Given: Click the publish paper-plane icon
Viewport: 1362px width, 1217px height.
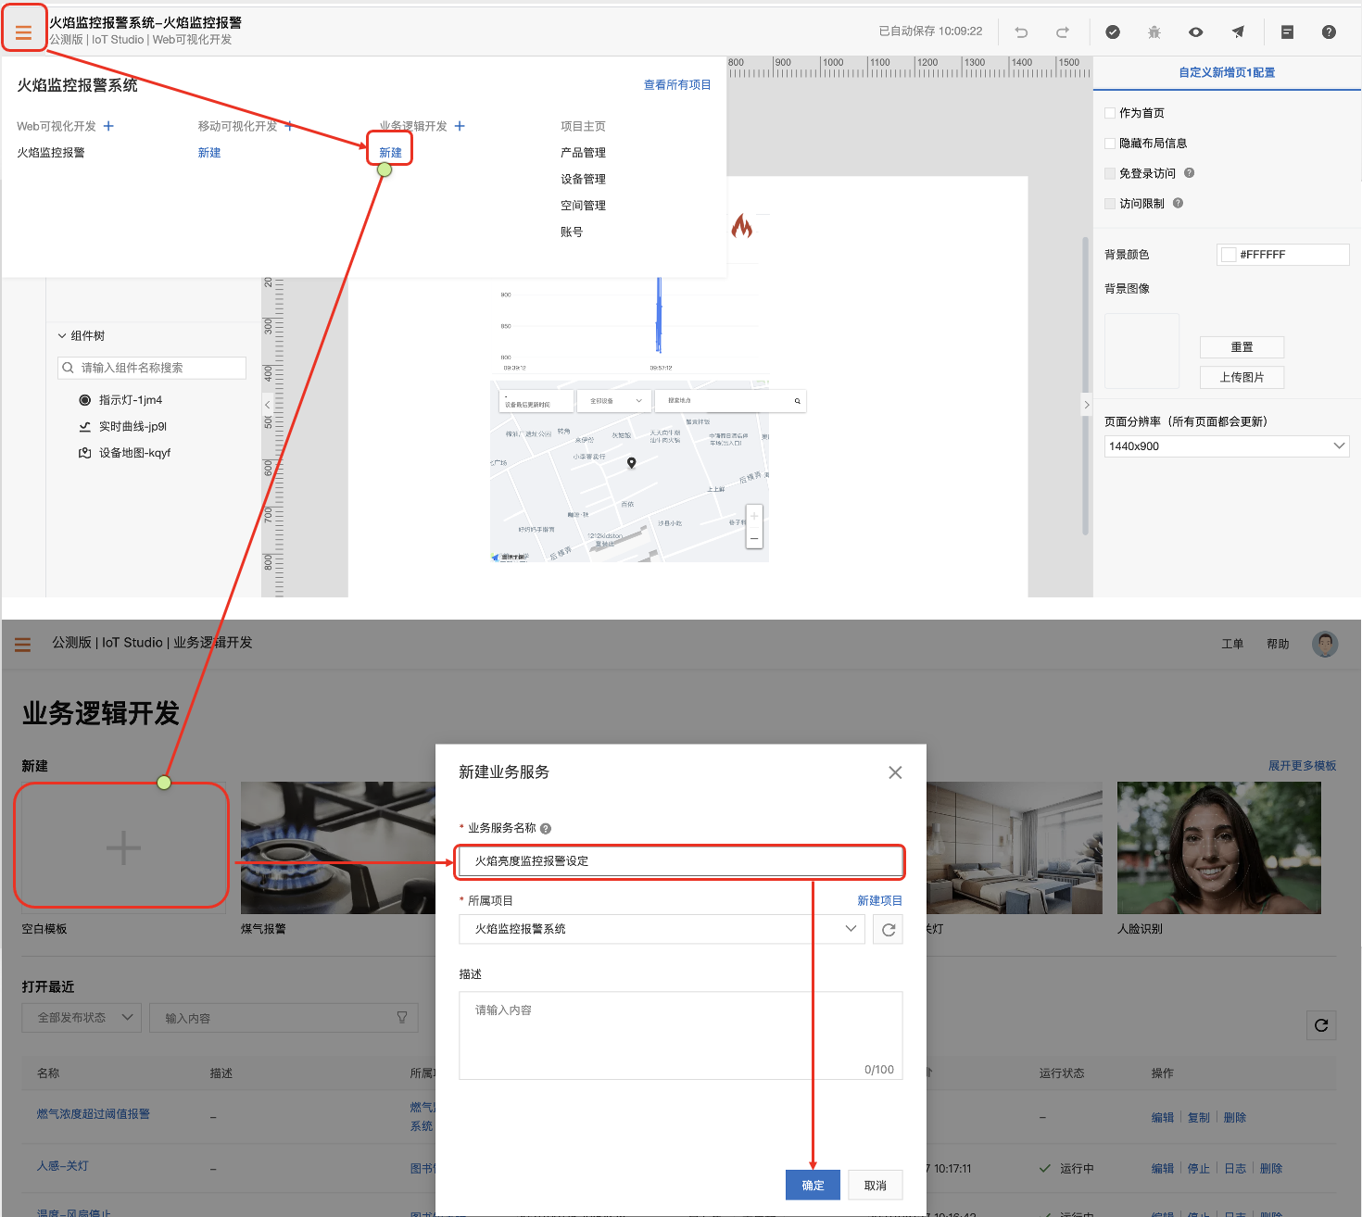Looking at the screenshot, I should [x=1238, y=32].
